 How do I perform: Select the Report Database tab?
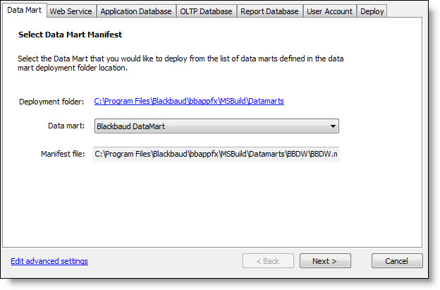tap(269, 11)
